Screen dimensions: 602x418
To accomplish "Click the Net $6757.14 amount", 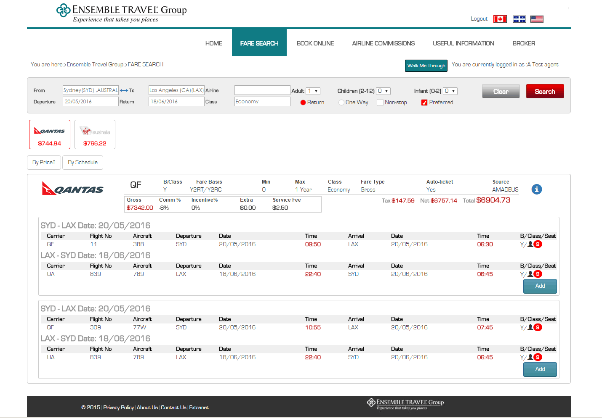I will pos(444,201).
